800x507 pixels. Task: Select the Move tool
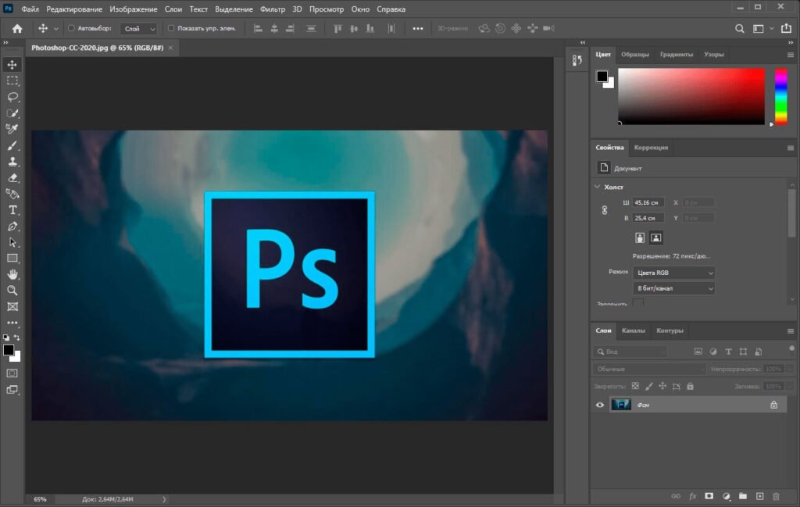point(12,64)
